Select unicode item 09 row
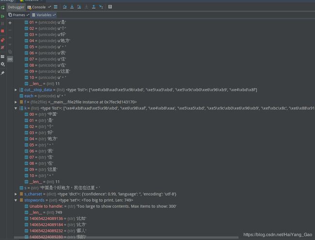The height and width of the screenshot is (240, 315). tap(47, 71)
